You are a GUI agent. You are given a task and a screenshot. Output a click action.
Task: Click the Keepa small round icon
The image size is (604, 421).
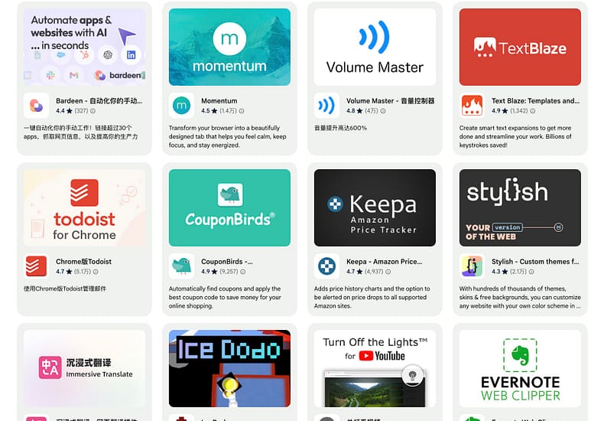tap(326, 266)
